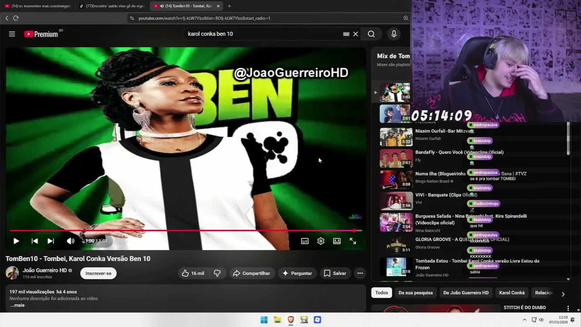Skip to previous video in playlist
The height and width of the screenshot is (327, 581).
click(34, 241)
